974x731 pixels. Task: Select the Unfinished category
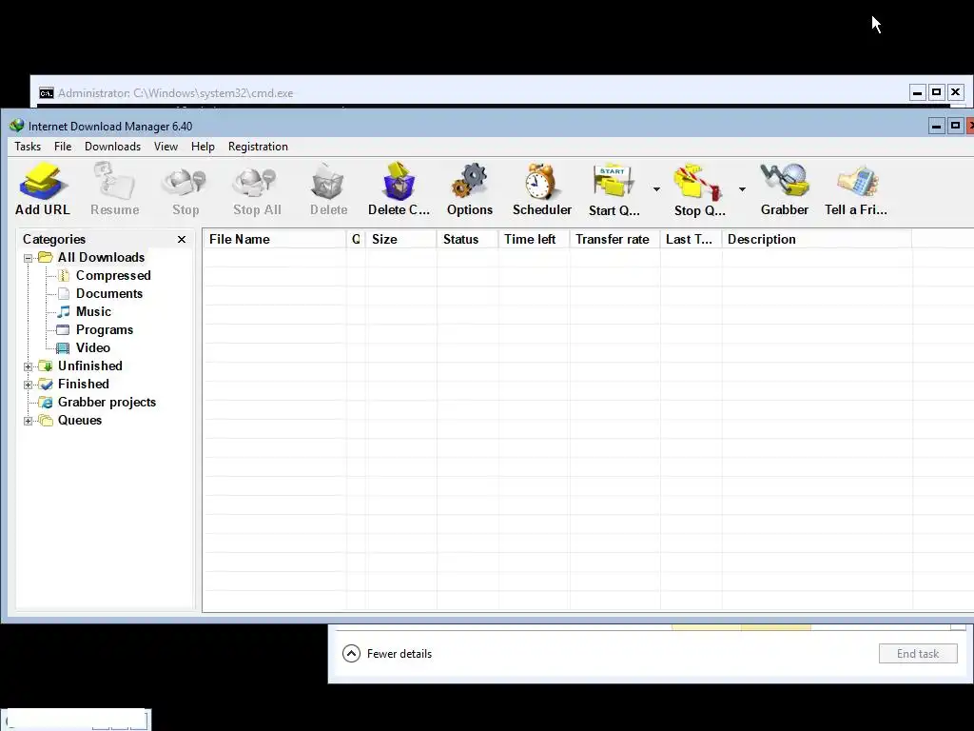click(90, 365)
